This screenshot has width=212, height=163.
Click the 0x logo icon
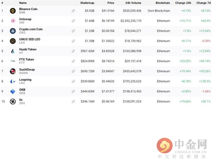tap(13, 102)
